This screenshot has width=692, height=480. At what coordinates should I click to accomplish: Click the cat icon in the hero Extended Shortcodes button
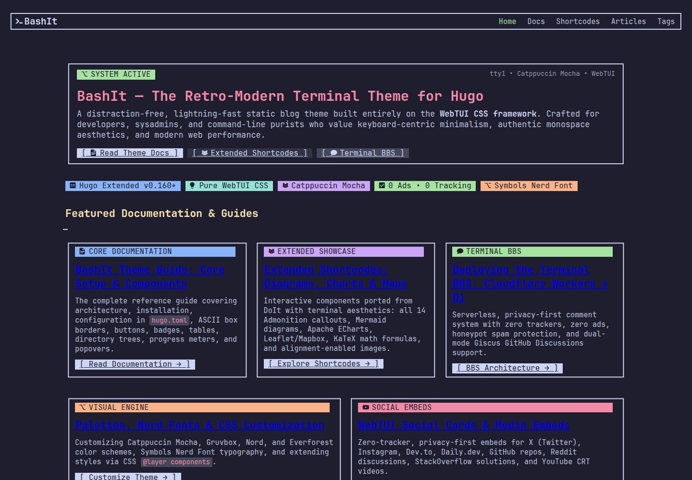coord(205,153)
